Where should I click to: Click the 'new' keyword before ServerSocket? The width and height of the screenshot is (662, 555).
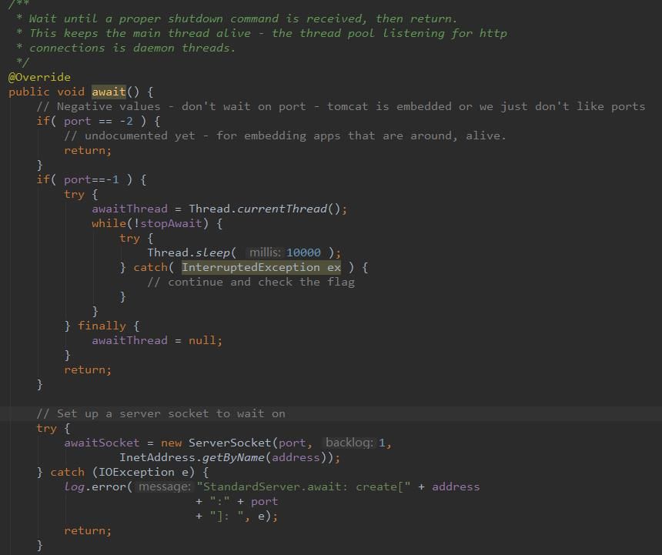[x=171, y=443]
